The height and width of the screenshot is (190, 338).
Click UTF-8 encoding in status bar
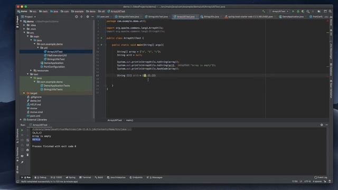(x=307, y=182)
